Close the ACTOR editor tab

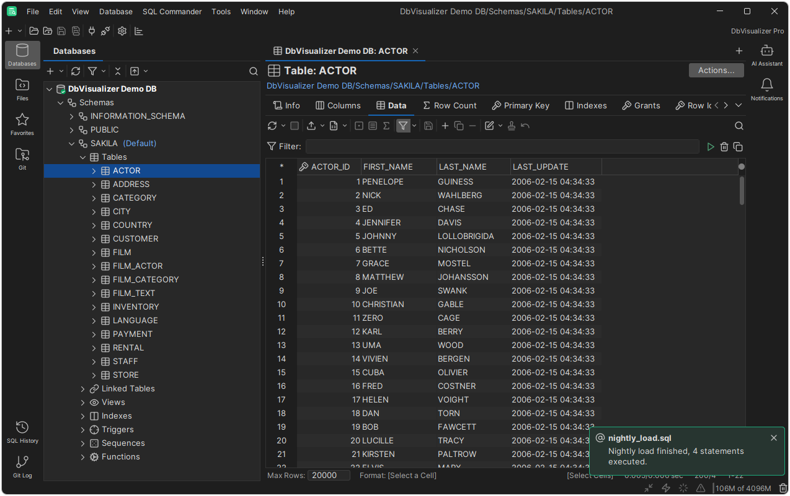click(x=415, y=51)
